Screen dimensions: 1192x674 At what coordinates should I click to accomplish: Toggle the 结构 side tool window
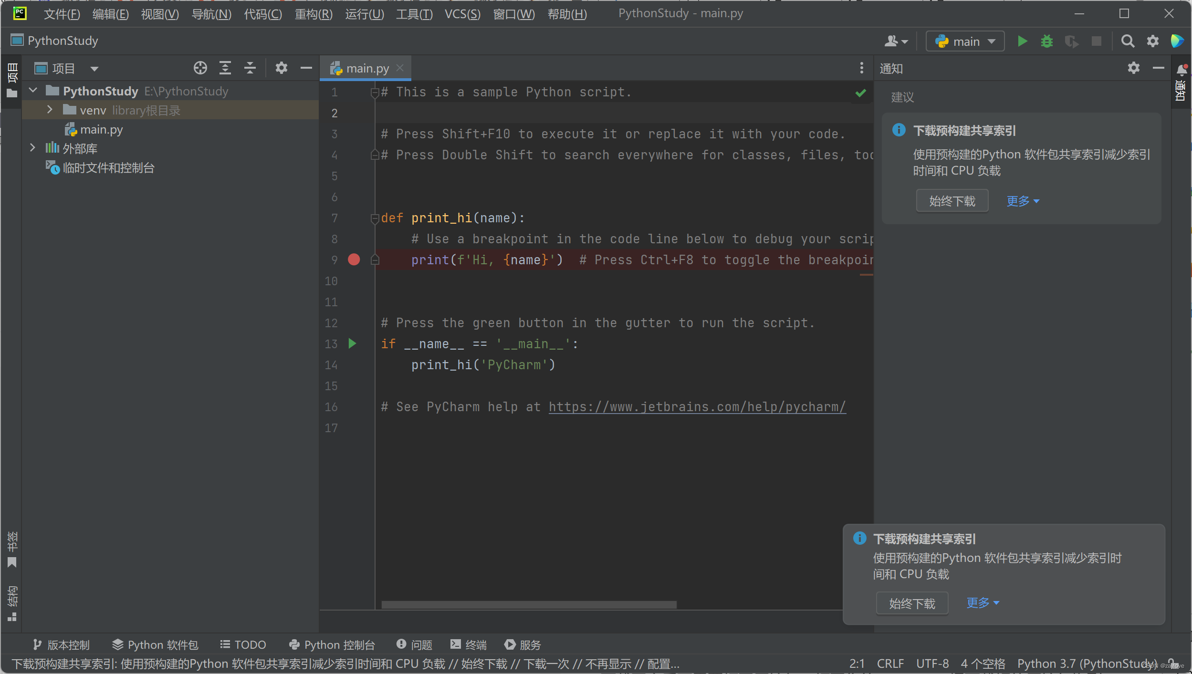pyautogui.click(x=12, y=604)
